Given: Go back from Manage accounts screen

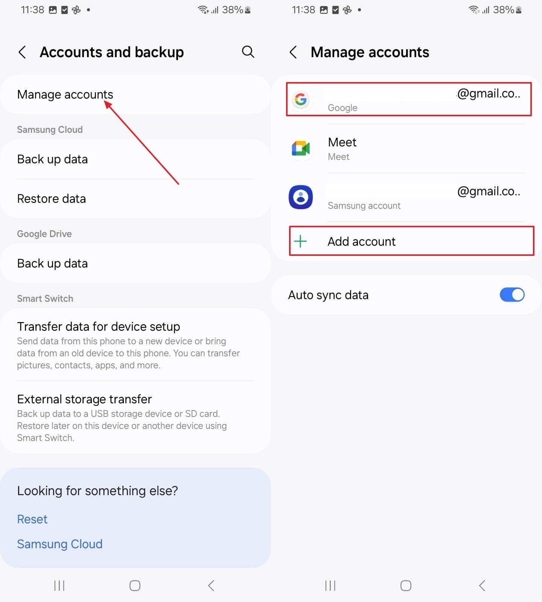Looking at the screenshot, I should point(293,52).
